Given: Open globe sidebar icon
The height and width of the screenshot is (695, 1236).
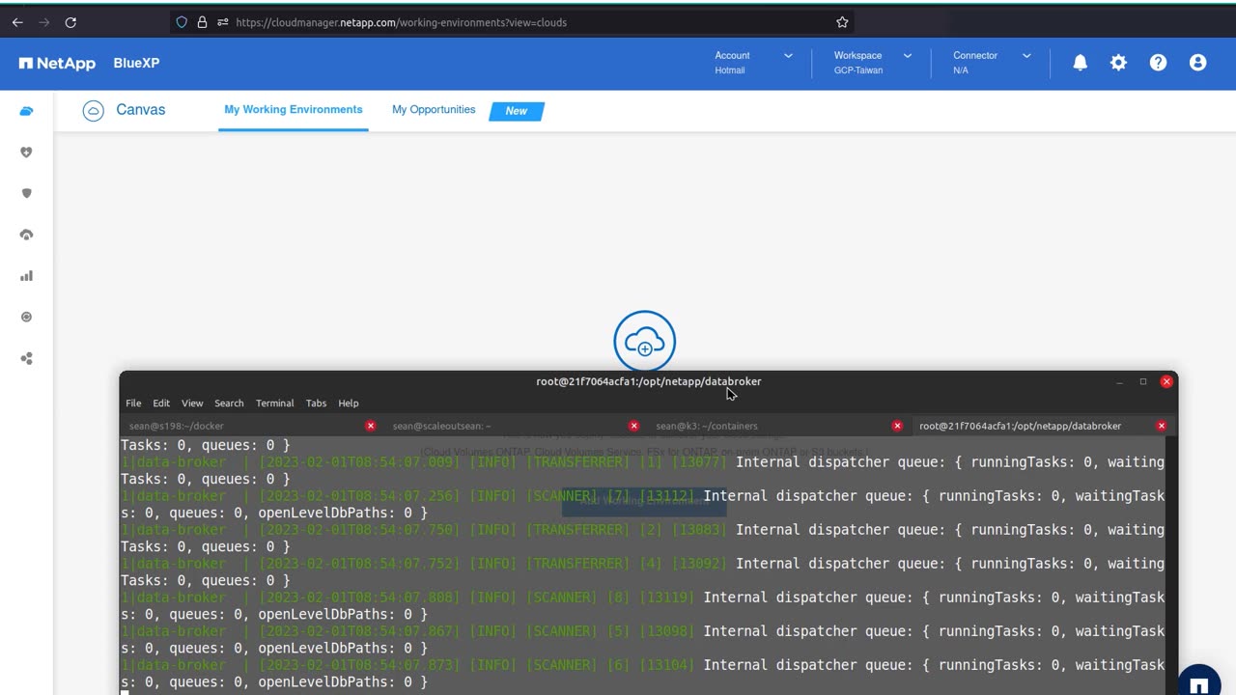Looking at the screenshot, I should [x=26, y=317].
